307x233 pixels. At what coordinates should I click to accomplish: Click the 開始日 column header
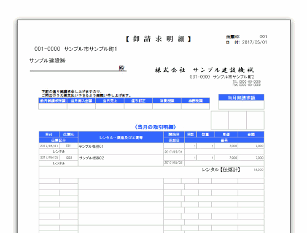coord(174,134)
